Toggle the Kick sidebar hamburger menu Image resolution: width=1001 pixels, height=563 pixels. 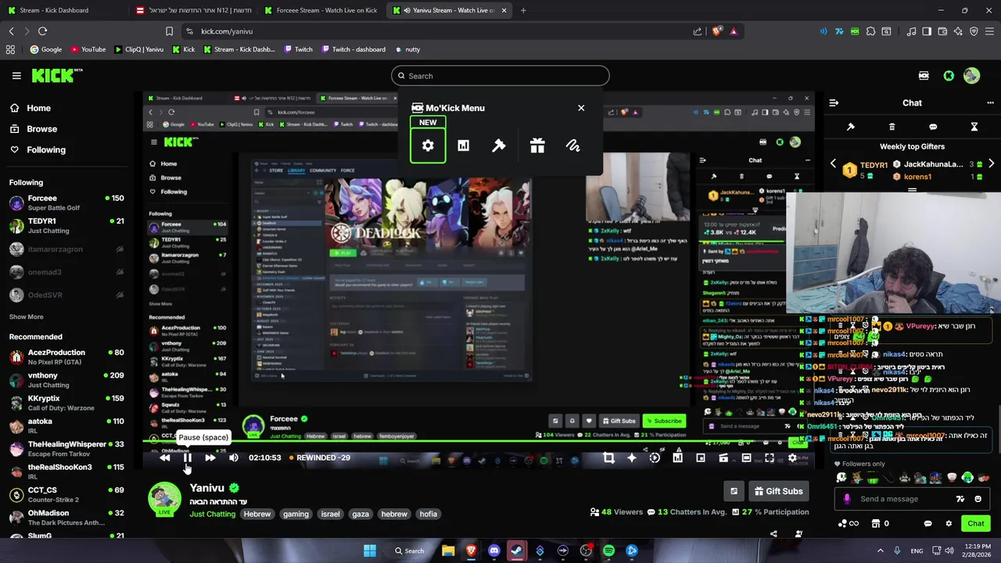click(x=16, y=76)
